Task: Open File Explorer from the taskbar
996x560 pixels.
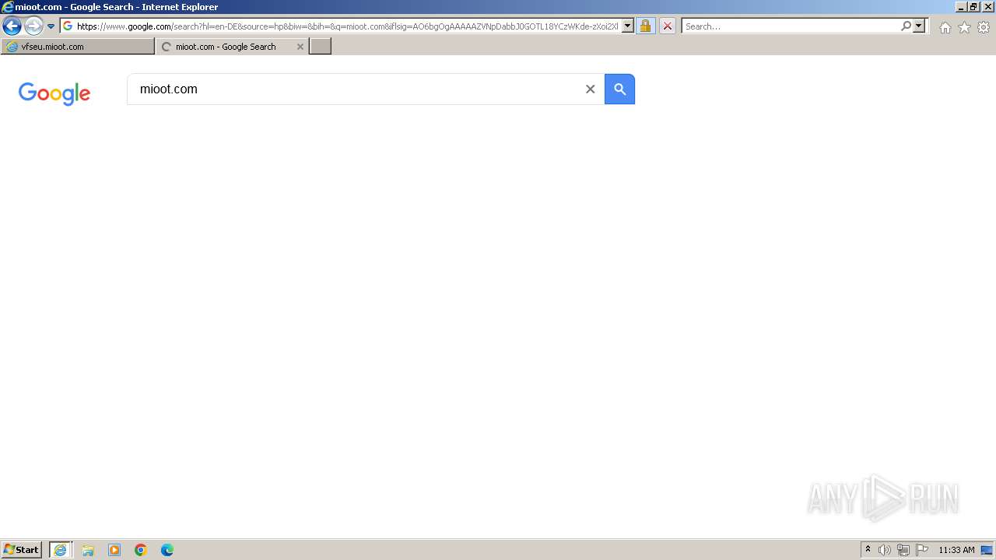Action: pyautogui.click(x=88, y=550)
